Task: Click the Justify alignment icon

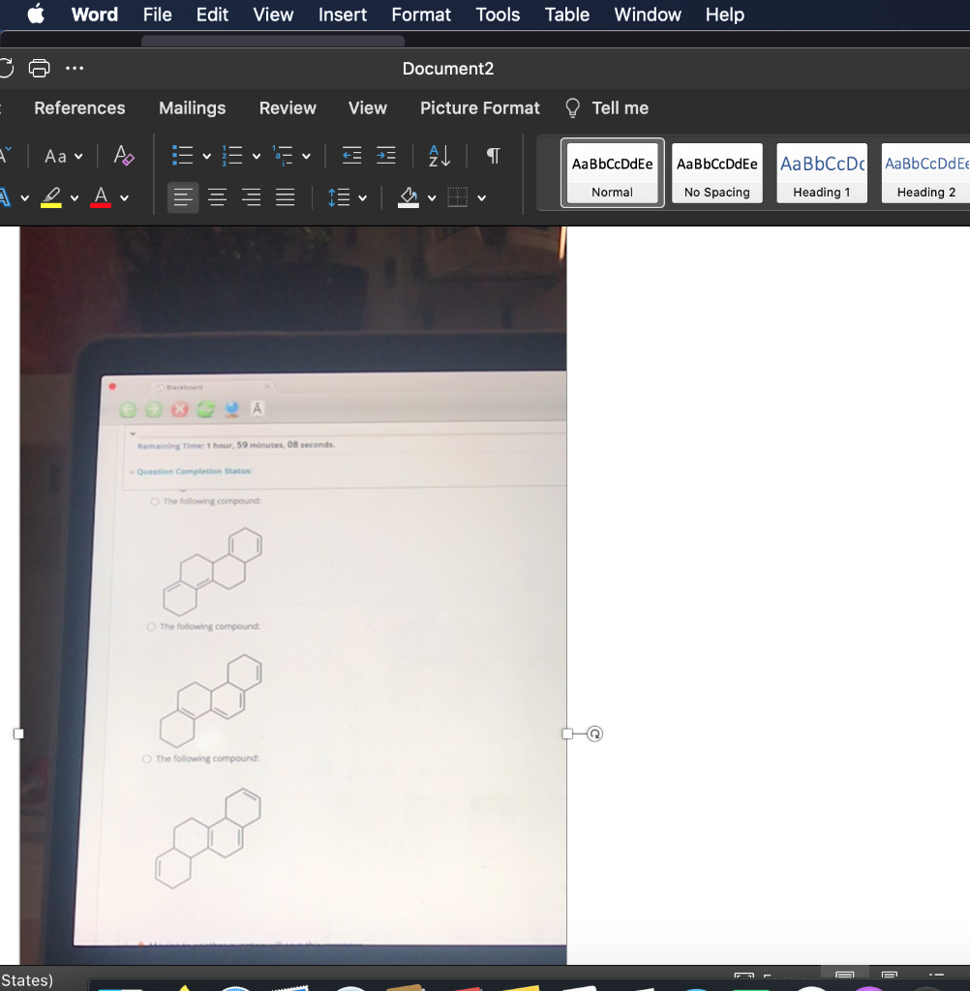Action: [285, 196]
